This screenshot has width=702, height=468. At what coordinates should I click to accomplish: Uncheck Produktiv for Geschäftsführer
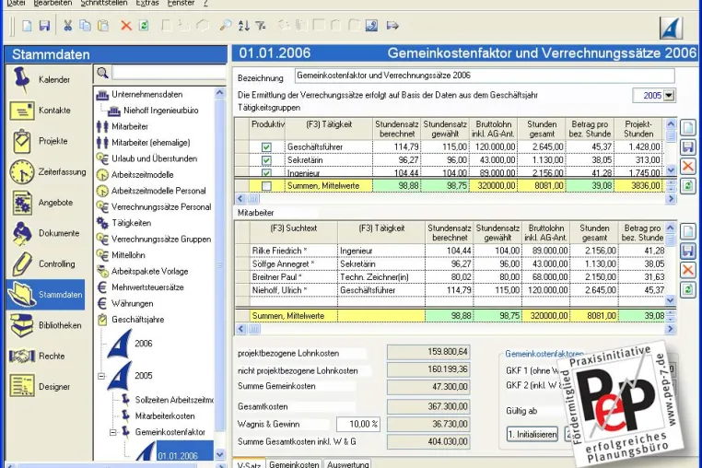pyautogui.click(x=266, y=146)
